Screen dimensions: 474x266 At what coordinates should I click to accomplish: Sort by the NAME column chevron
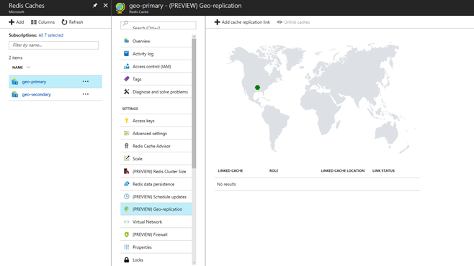(28, 68)
